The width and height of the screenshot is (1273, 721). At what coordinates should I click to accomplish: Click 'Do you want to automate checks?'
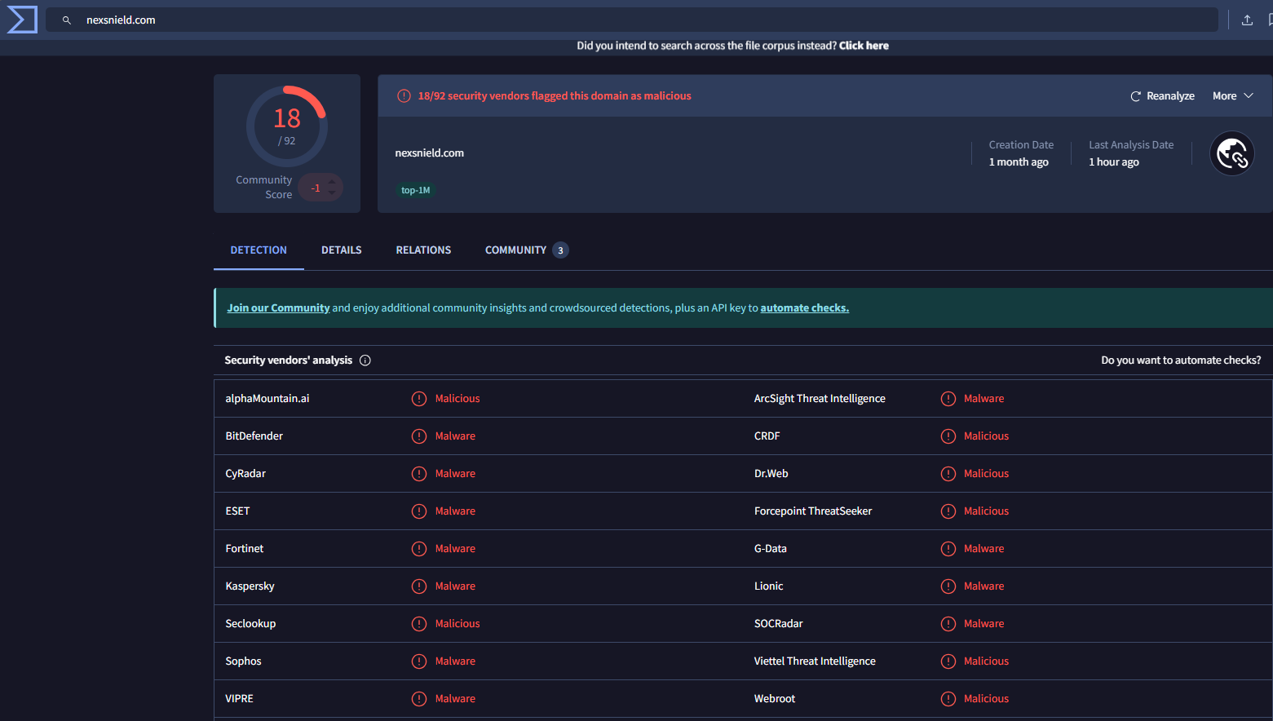[1180, 360]
